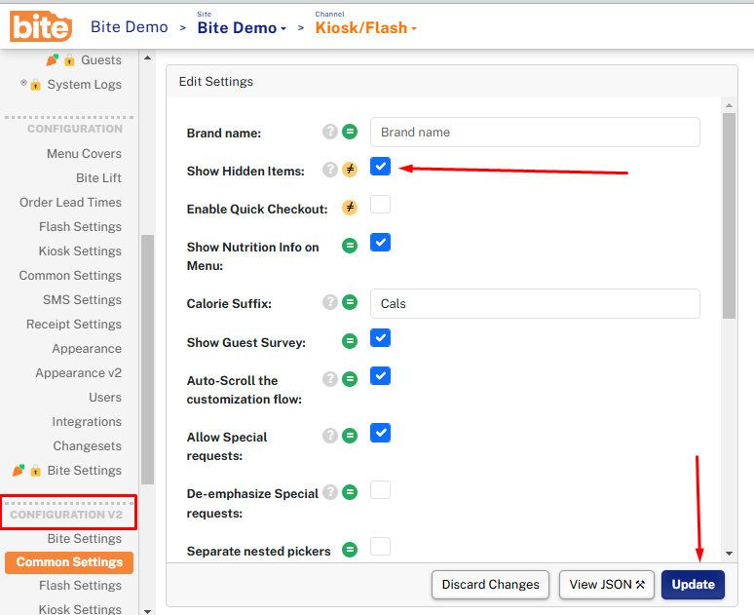
Task: Click help icon beside Calorie Suffix
Action: pos(330,303)
